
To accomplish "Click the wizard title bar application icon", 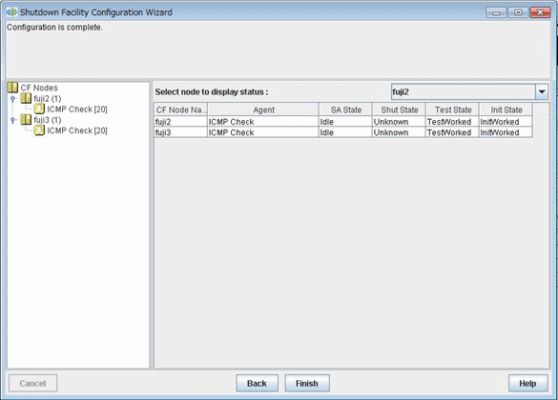I will pyautogui.click(x=11, y=12).
